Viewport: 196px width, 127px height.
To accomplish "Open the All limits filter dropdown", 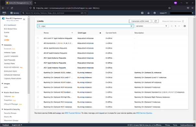I will [x=152, y=26].
